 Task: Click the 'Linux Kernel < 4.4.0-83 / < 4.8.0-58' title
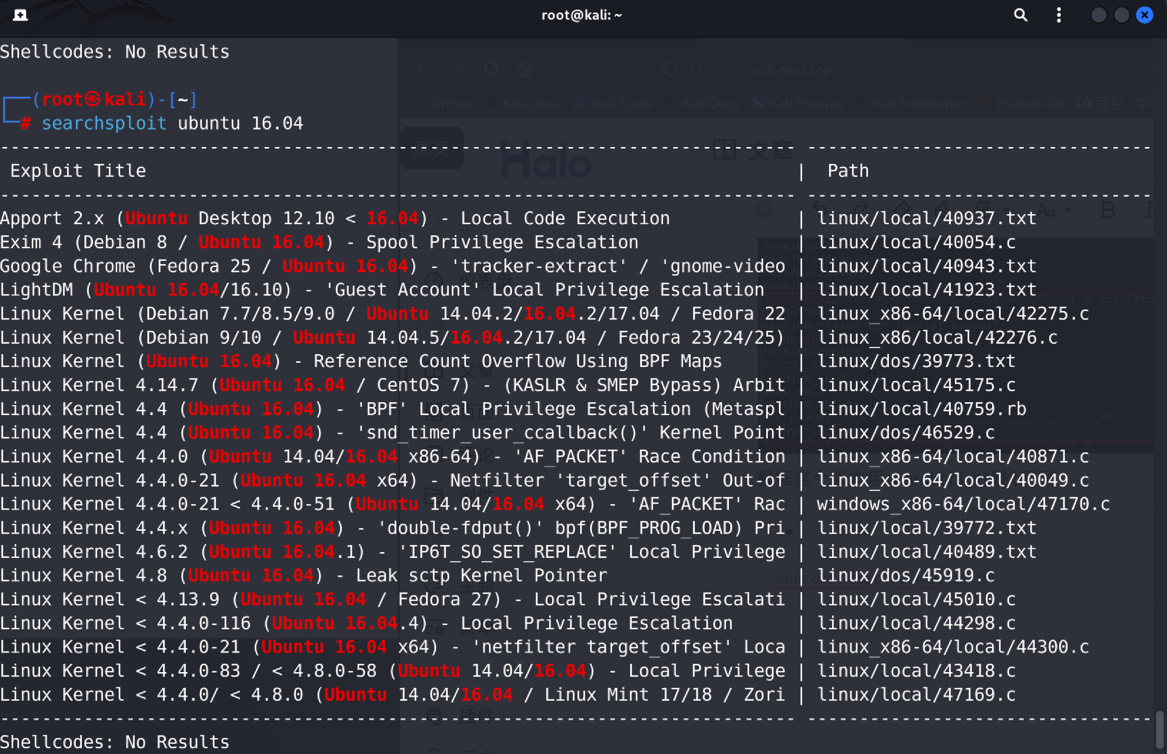click(392, 671)
